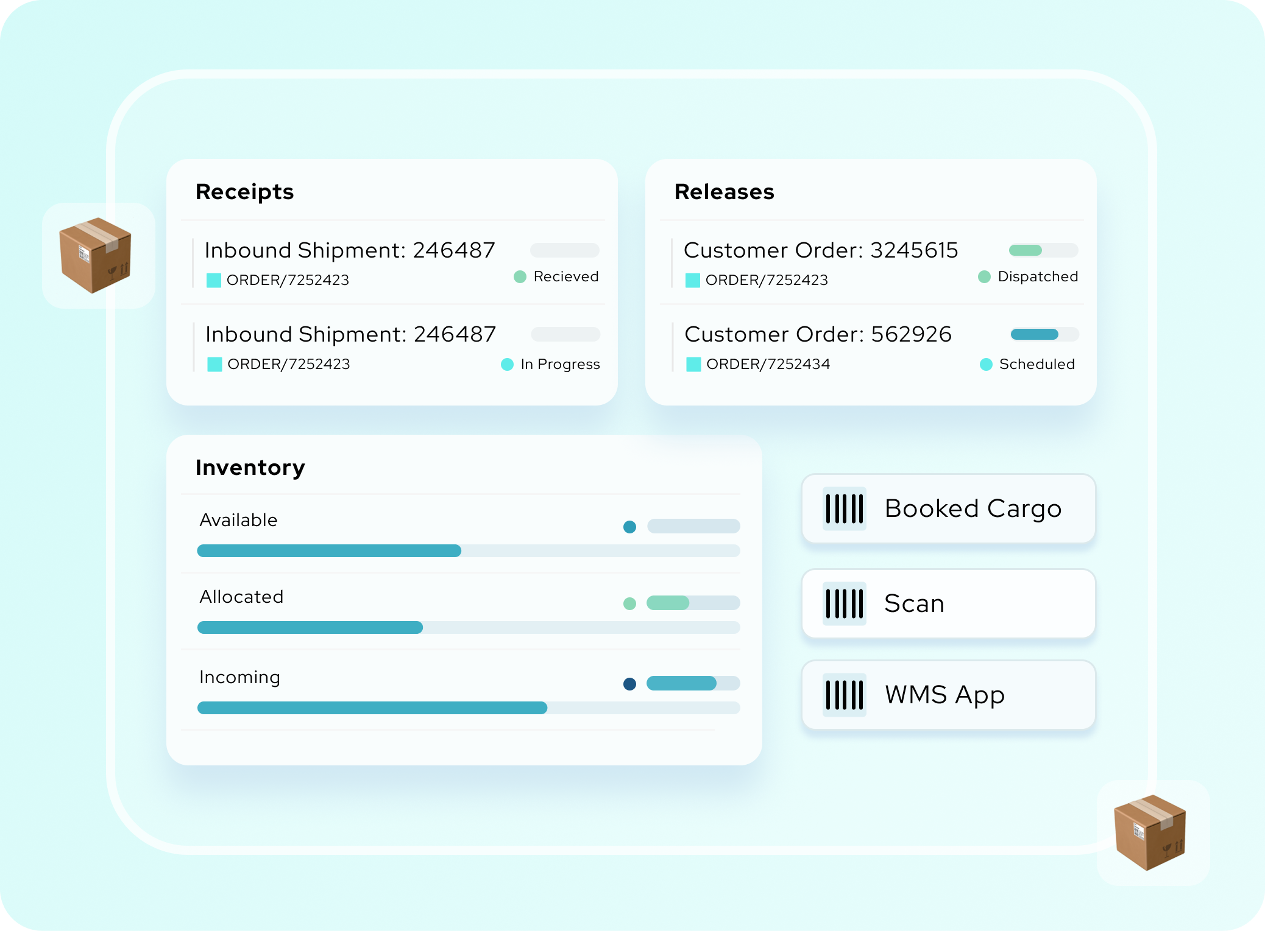1265x931 pixels.
Task: Click the barcode icon beside Scan
Action: (x=844, y=603)
